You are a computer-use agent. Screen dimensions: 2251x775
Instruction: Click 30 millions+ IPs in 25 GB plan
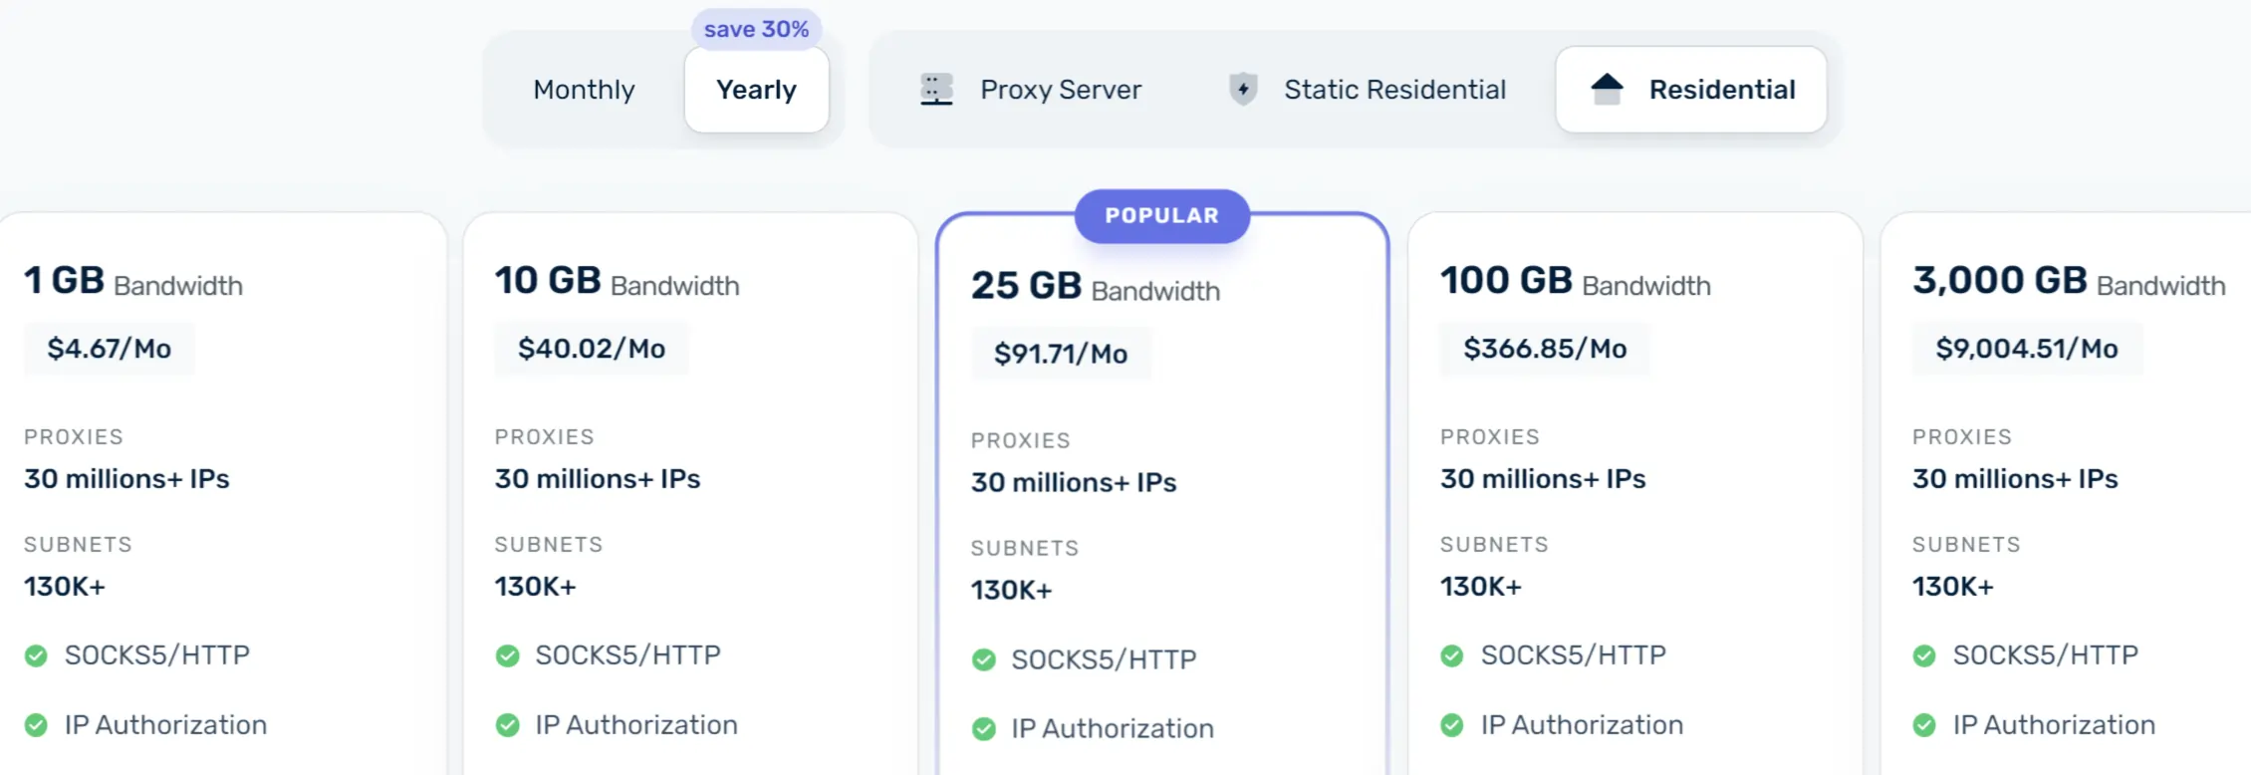click(x=1074, y=483)
